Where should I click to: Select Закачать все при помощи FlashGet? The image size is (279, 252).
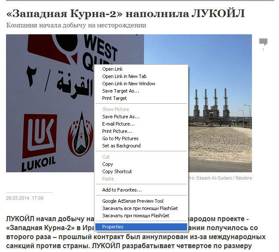point(141,208)
